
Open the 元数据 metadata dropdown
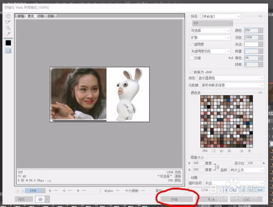pyautogui.click(x=232, y=85)
